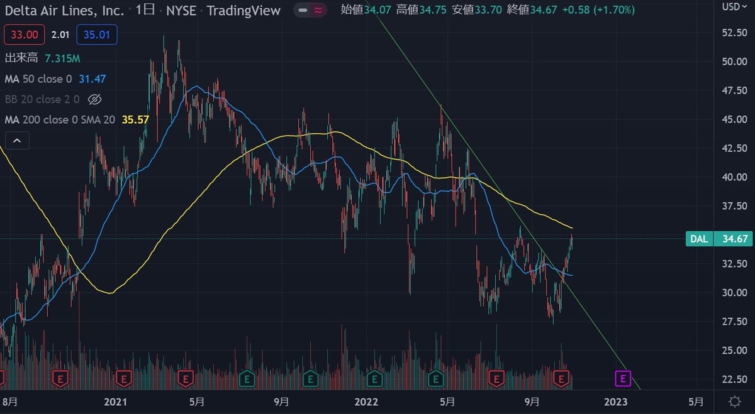The image size is (755, 414).
Task: Select the 出来高 volume indicator legend
Action: (21, 58)
